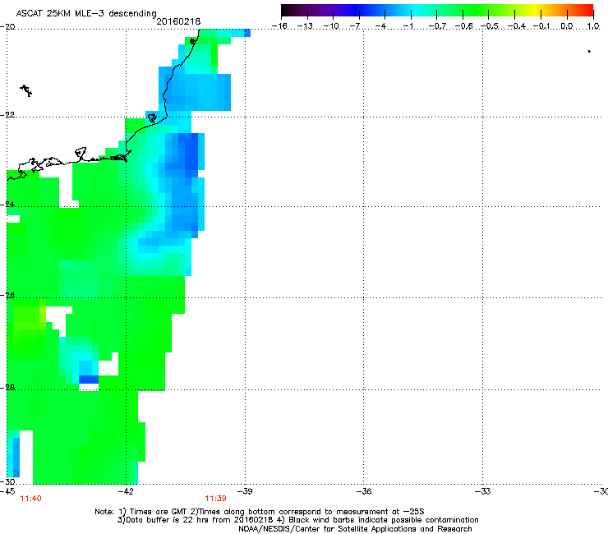
Task: Click the -10 label on the color bar
Action: (x=331, y=26)
